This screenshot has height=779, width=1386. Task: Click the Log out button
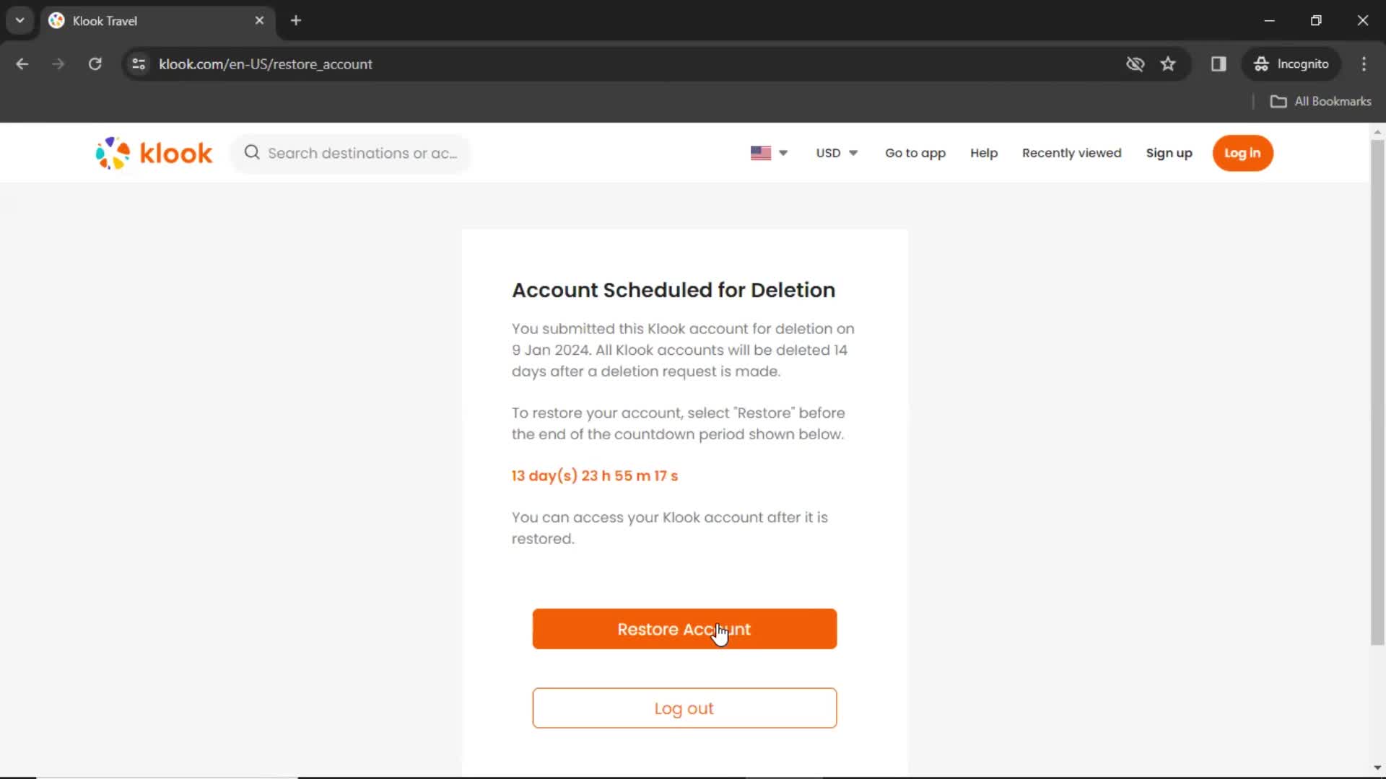[x=684, y=708]
